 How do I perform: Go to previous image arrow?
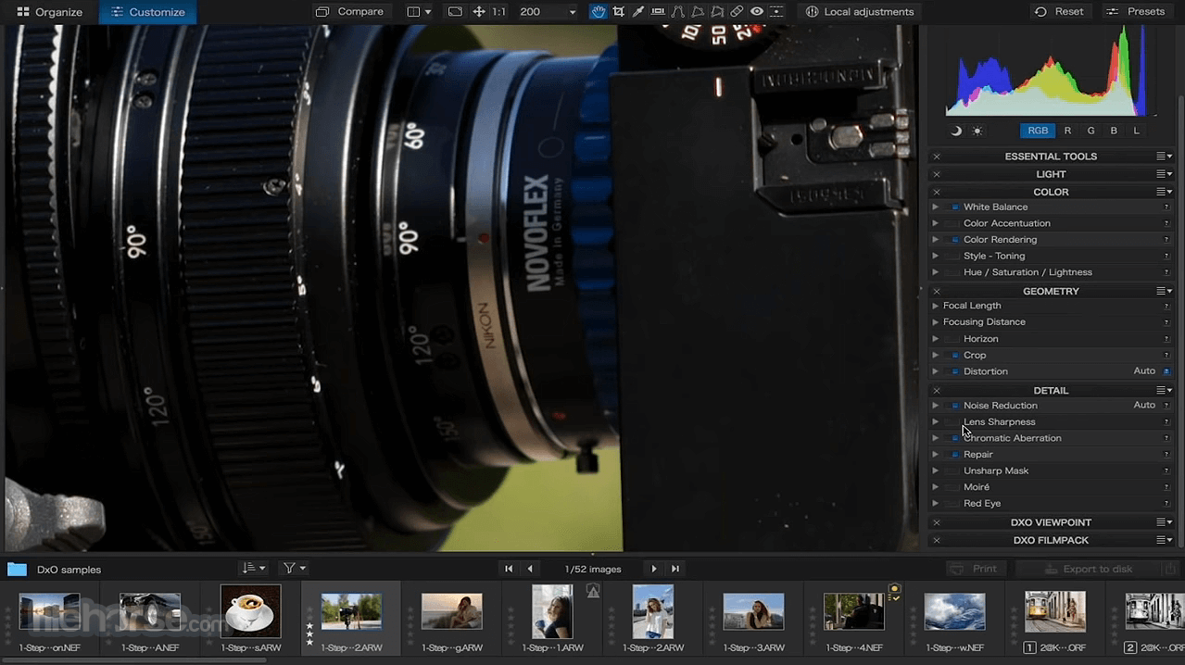pos(530,569)
